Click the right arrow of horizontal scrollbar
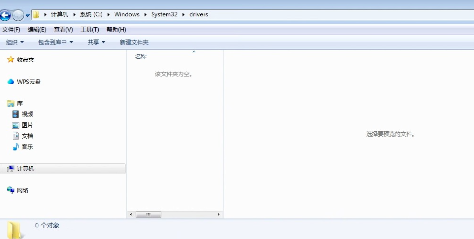 click(x=219, y=215)
